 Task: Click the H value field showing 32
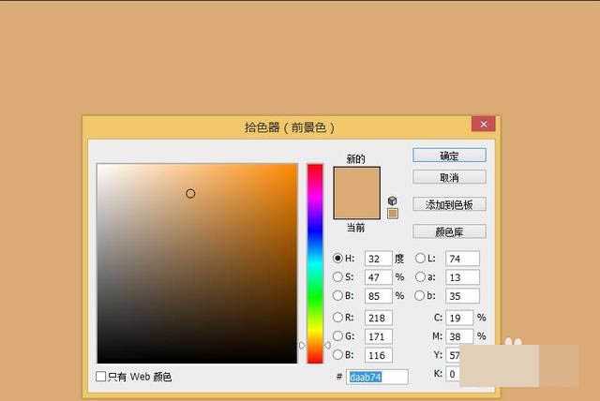pyautogui.click(x=377, y=259)
